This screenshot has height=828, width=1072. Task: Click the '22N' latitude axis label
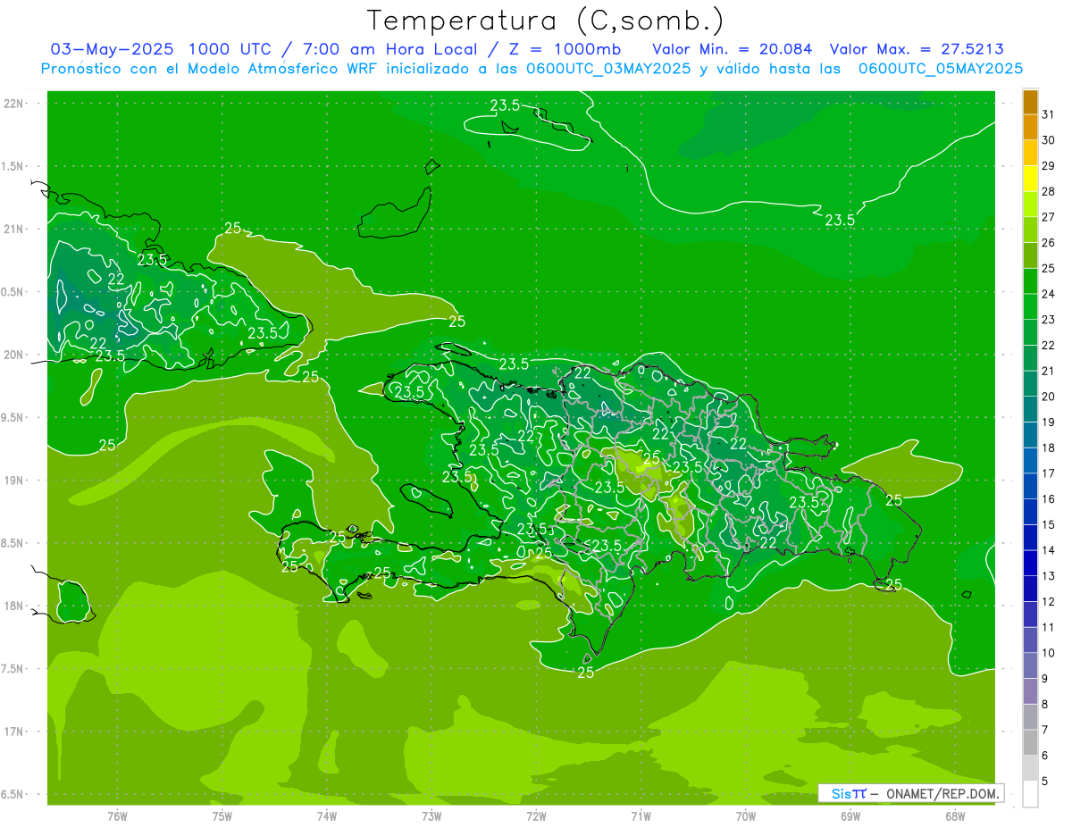(14, 103)
